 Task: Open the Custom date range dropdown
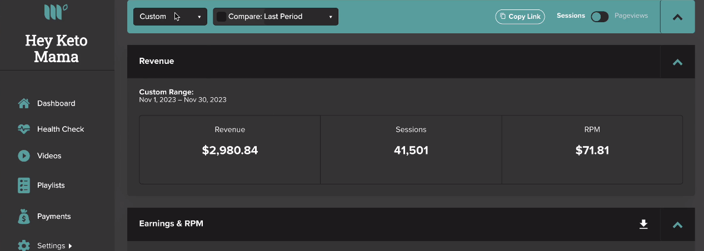tap(170, 17)
